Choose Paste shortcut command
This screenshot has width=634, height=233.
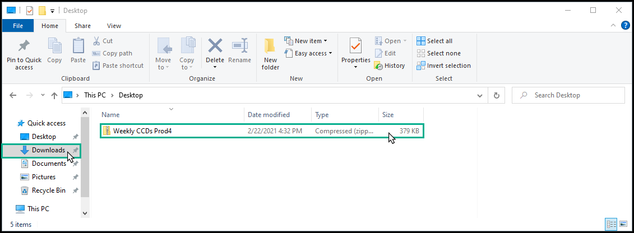point(118,66)
